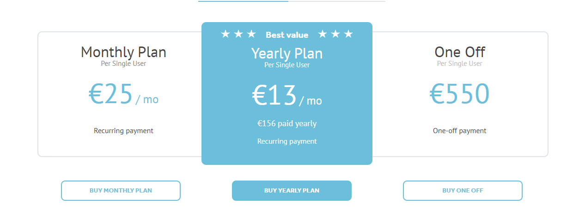
Task: Click the Buy Yearly Plan button
Action: pyautogui.click(x=292, y=191)
